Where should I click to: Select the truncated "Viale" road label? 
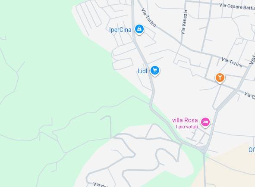[252, 59]
